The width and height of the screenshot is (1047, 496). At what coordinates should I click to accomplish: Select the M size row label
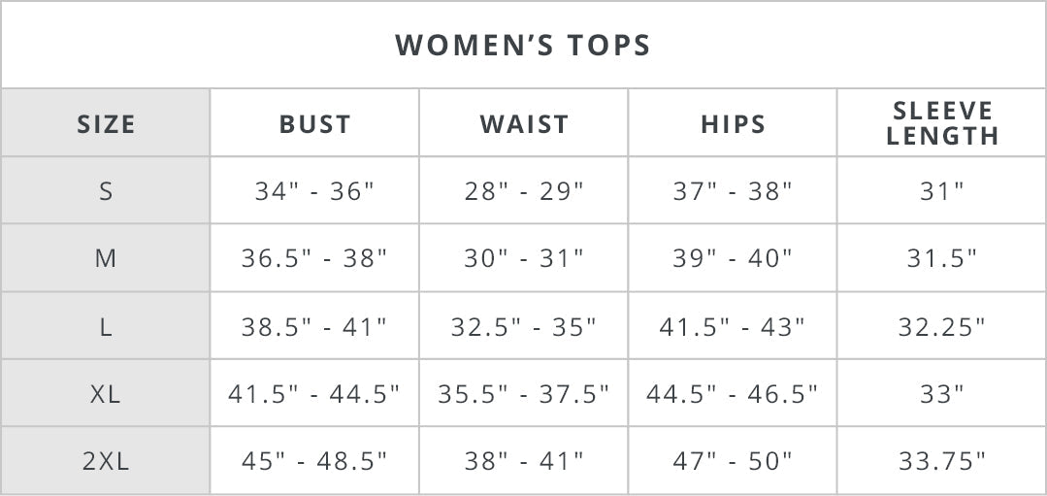click(x=106, y=258)
